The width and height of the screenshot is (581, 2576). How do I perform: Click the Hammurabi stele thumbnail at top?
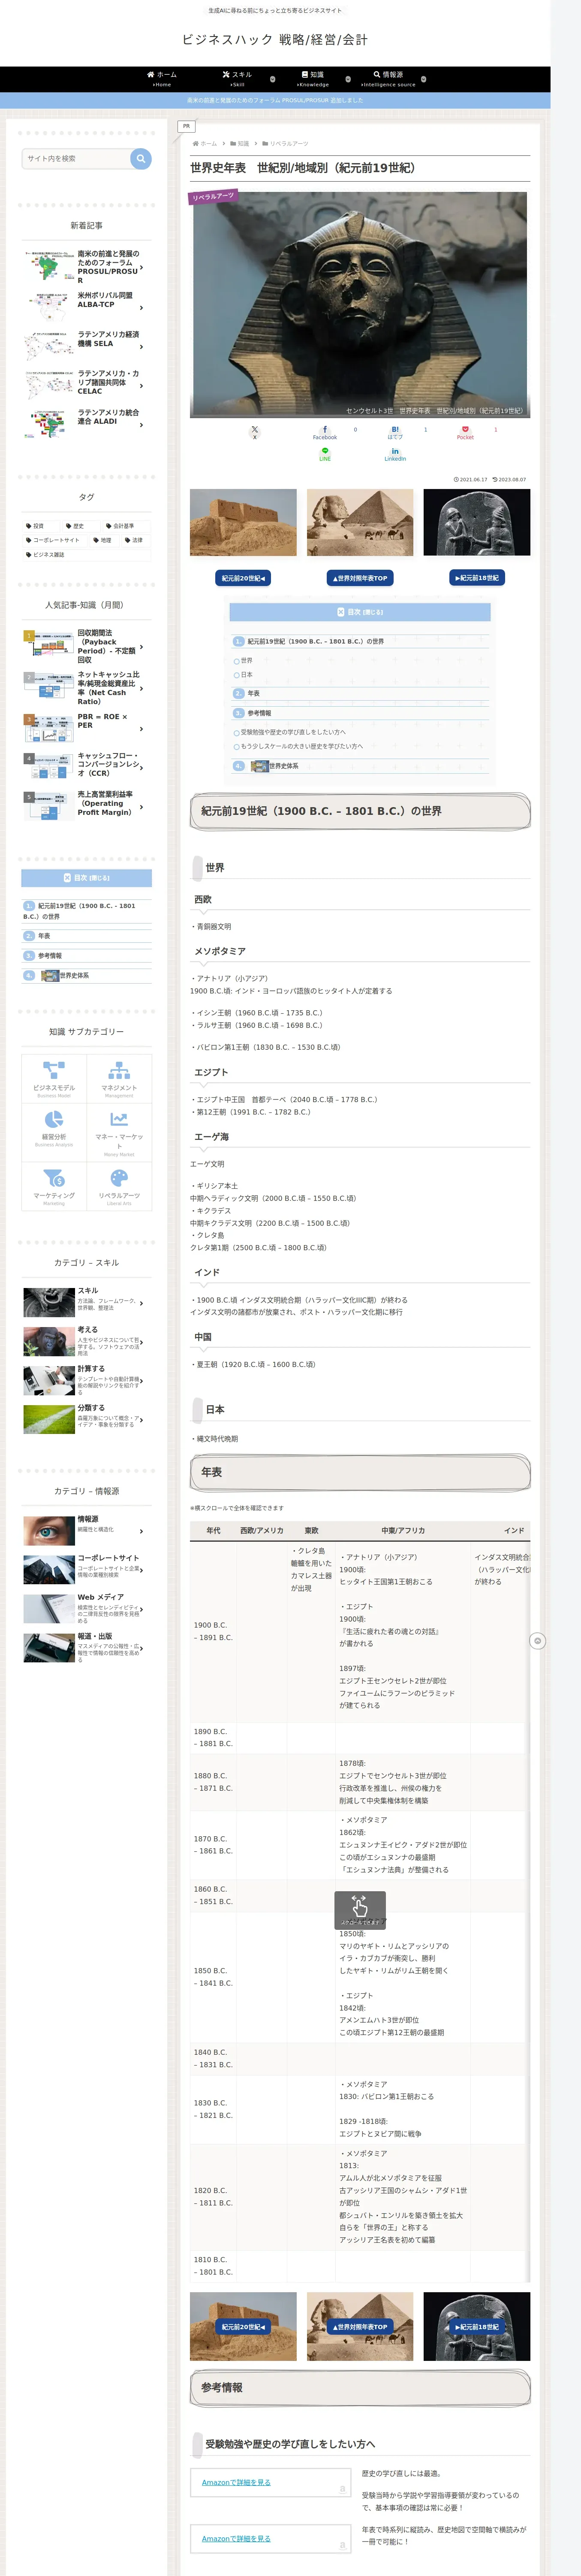point(477,522)
